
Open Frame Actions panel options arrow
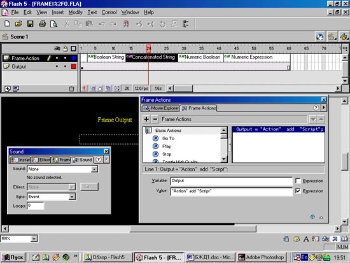coord(324,108)
